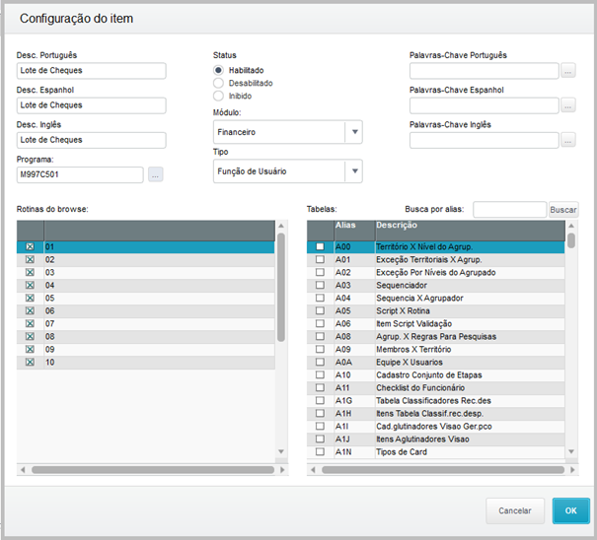Check the A00 Território X Nível table checkbox
This screenshot has height=540, width=597.
[319, 246]
